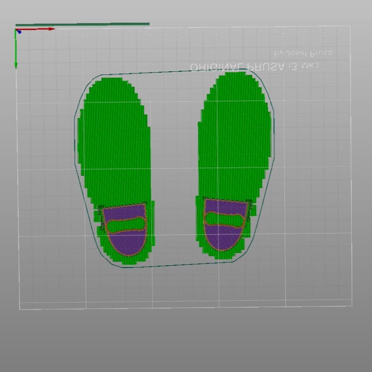372x372 pixels.
Task: Click the dark green bar above the bed
Action: tap(82, 24)
